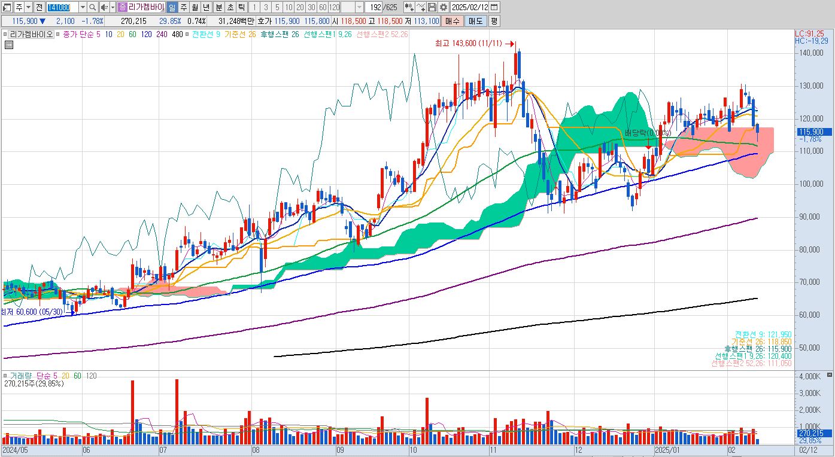
Task: Open the calendar icon beside the date
Action: [x=494, y=7]
